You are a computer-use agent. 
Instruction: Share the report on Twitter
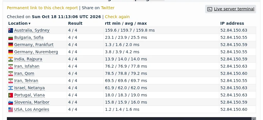point(108,8)
